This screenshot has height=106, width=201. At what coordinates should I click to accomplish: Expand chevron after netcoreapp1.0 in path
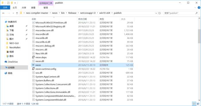click(x=97, y=13)
